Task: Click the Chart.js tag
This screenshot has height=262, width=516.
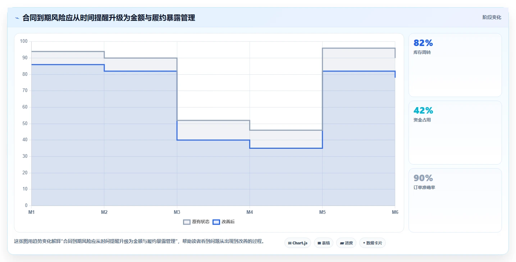Action: pyautogui.click(x=298, y=243)
